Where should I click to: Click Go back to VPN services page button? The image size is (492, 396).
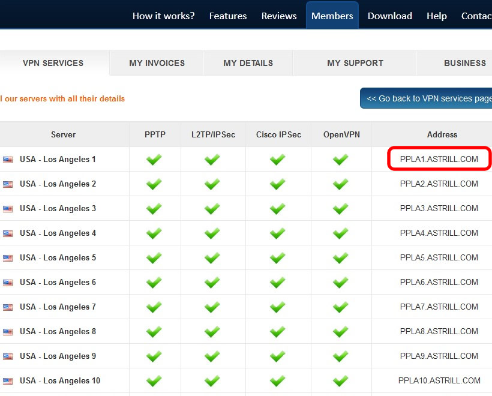click(x=427, y=98)
